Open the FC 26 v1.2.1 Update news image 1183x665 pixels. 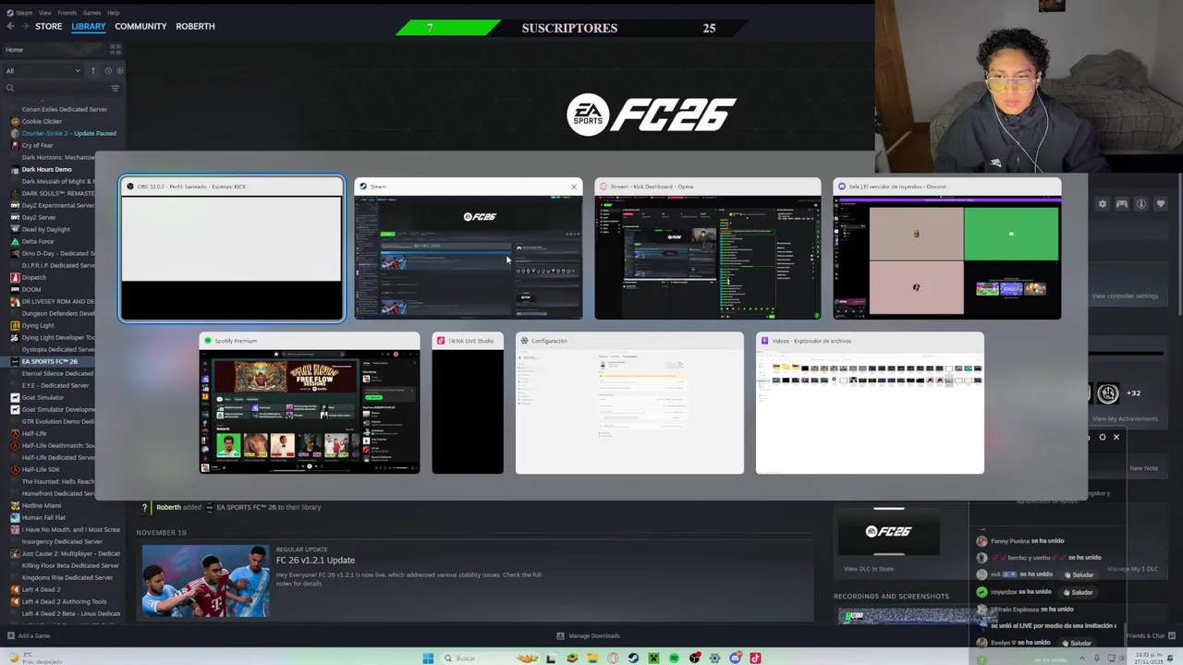coord(205,581)
